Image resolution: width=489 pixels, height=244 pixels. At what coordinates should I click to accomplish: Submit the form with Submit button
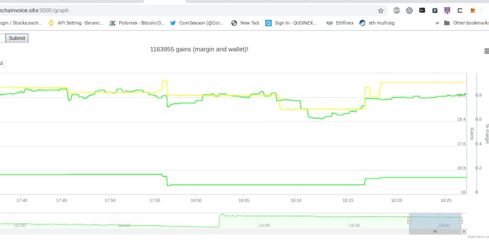17,38
